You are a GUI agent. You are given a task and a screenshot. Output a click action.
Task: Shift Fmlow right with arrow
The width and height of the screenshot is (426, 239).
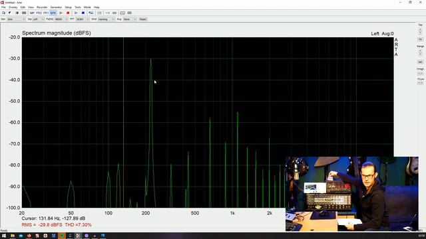[421, 83]
